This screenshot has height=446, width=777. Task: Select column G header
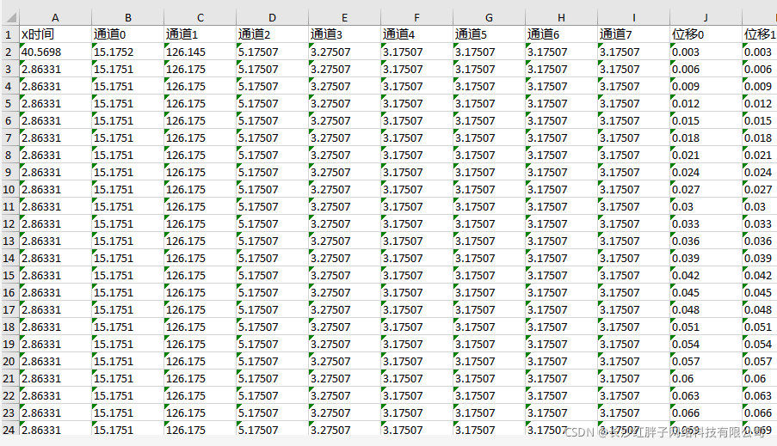(489, 18)
